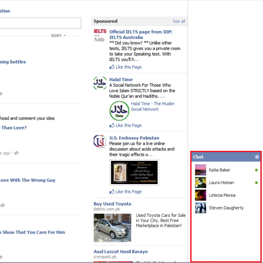Click the IELTS from IDP logo
This screenshot has height=263, width=263.
[x=100, y=35]
